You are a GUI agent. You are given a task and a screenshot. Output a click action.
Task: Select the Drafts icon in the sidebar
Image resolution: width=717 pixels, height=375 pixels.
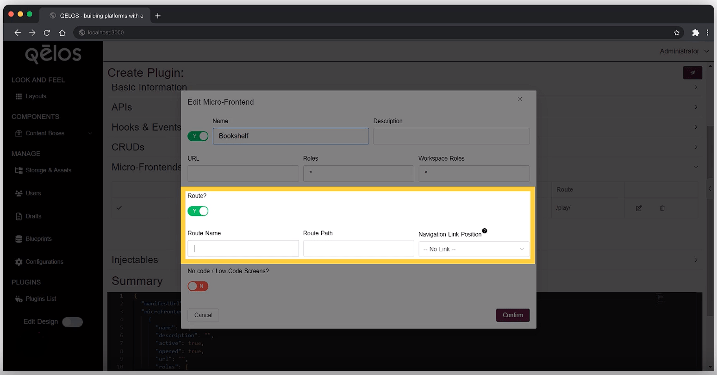(x=19, y=216)
